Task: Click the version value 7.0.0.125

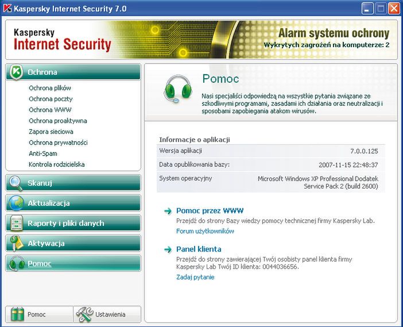Action: (364, 151)
